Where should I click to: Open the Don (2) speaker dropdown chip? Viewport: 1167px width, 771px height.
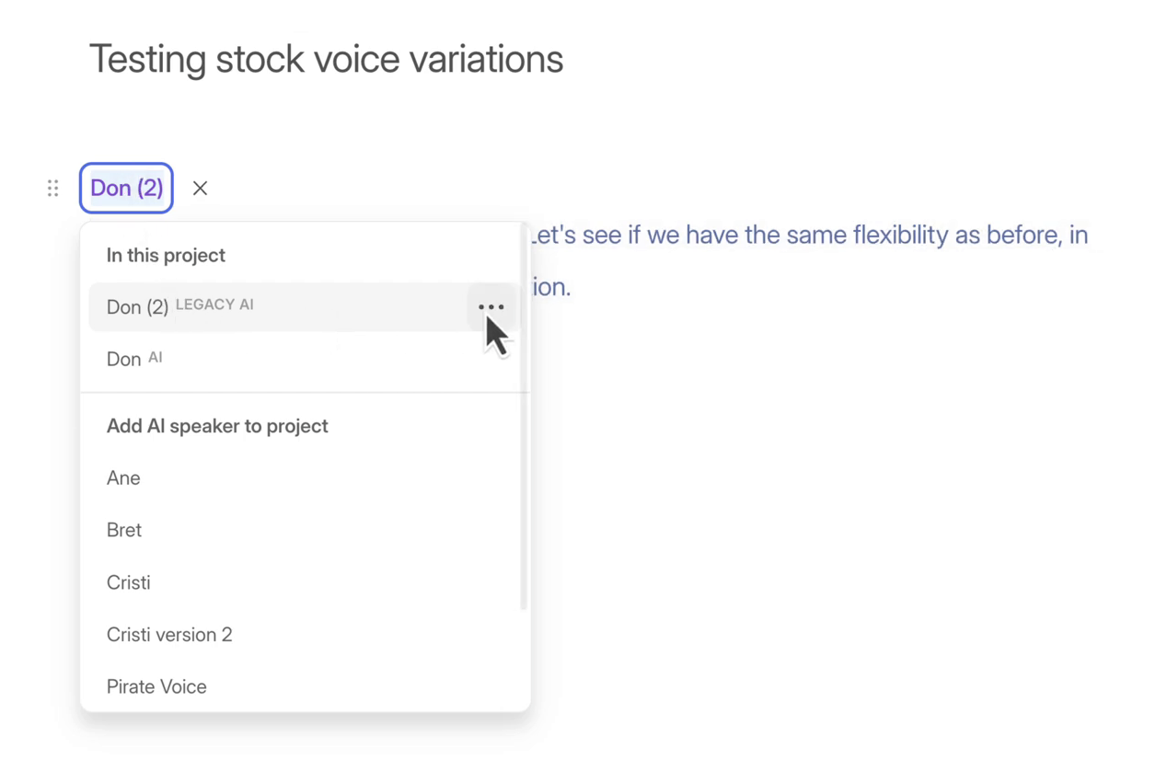pos(126,188)
